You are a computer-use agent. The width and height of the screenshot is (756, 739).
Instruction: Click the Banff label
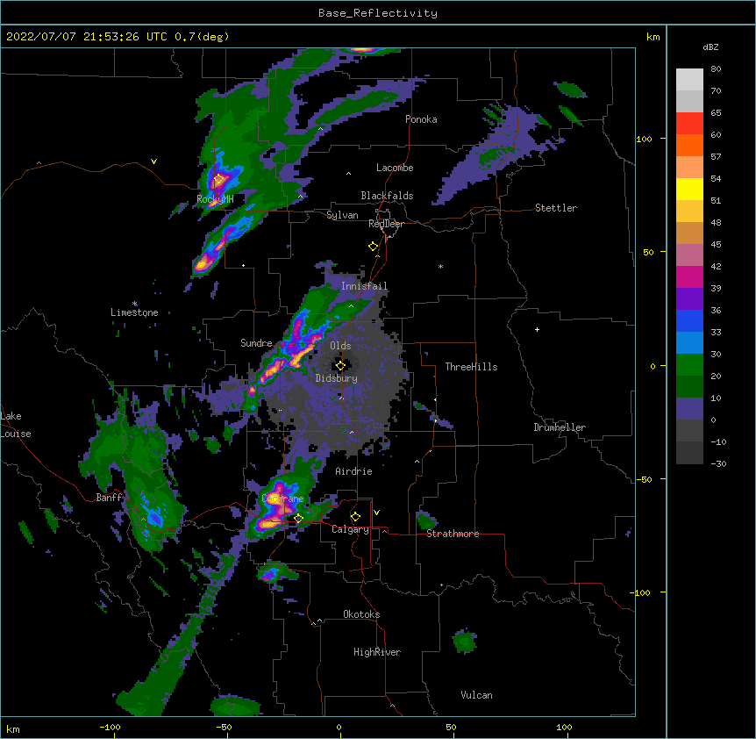109,498
